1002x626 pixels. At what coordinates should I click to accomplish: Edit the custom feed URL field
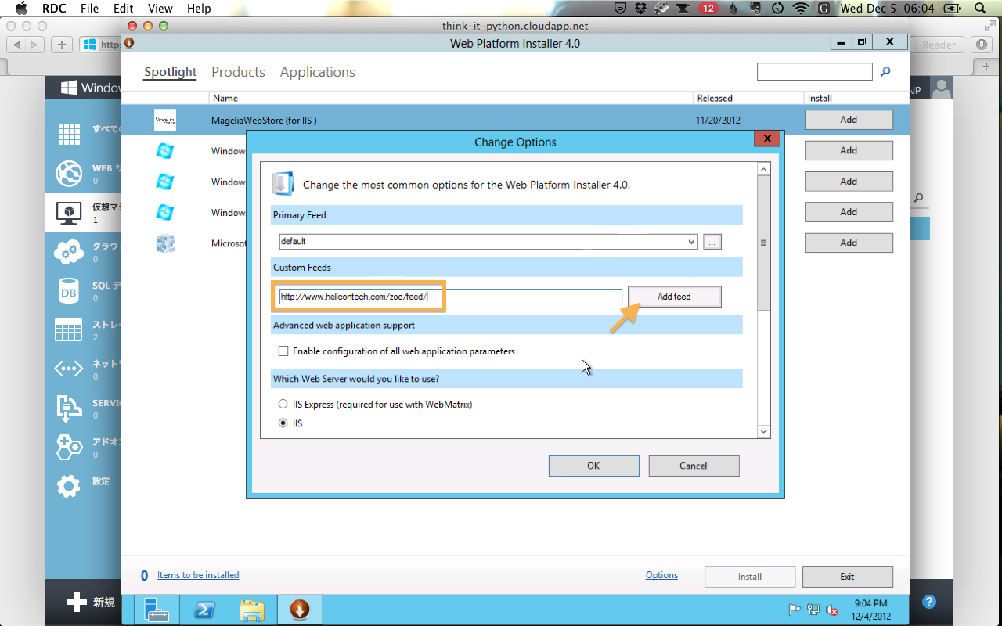(450, 297)
